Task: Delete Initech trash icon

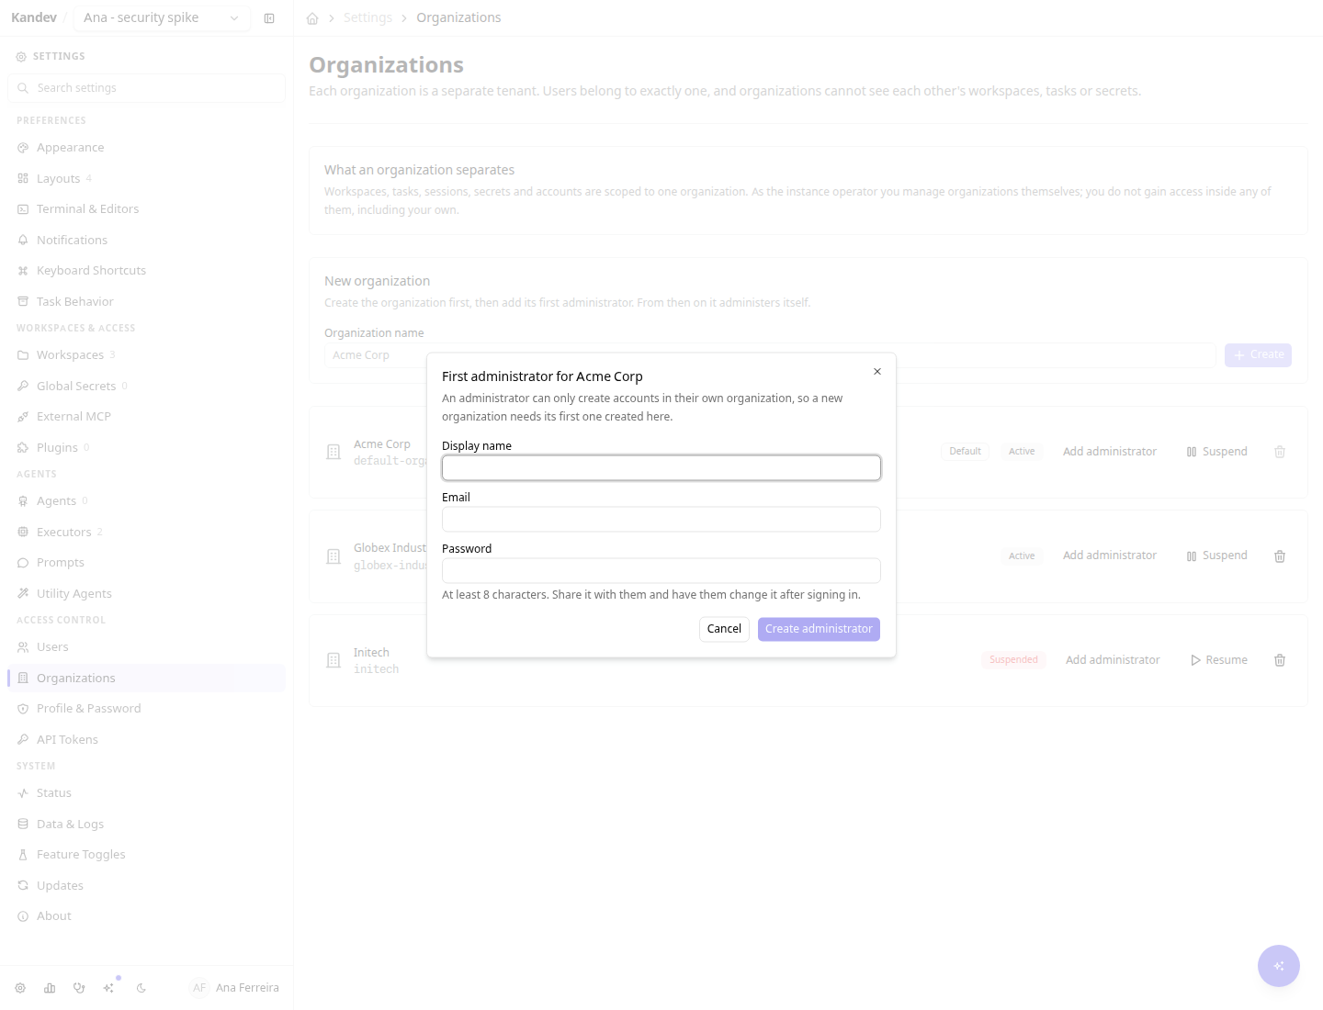Action: tap(1280, 660)
